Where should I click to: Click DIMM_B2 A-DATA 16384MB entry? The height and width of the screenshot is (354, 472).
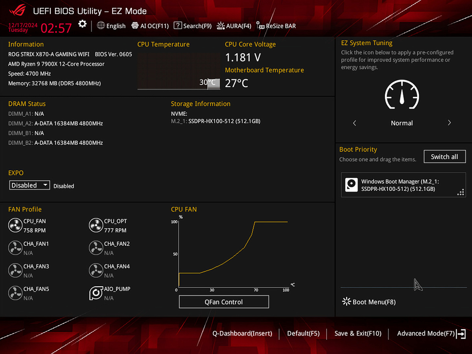click(55, 143)
